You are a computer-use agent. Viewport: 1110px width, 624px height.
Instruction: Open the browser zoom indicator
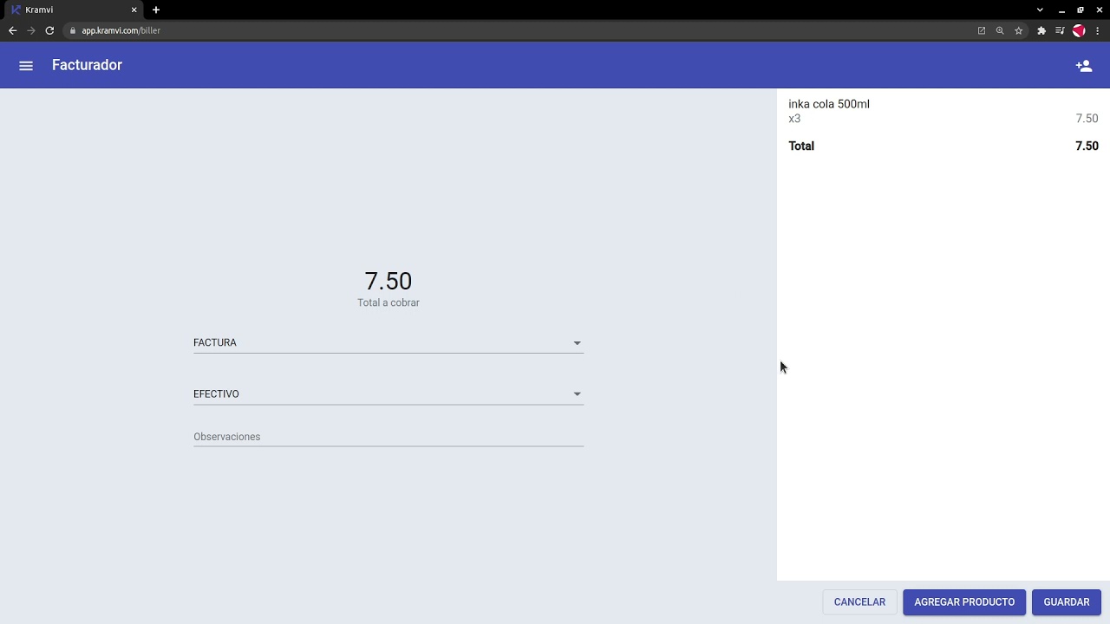[1000, 30]
